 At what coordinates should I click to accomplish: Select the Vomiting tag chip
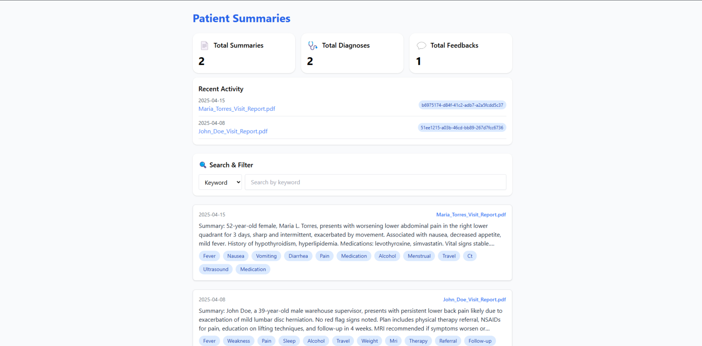266,256
